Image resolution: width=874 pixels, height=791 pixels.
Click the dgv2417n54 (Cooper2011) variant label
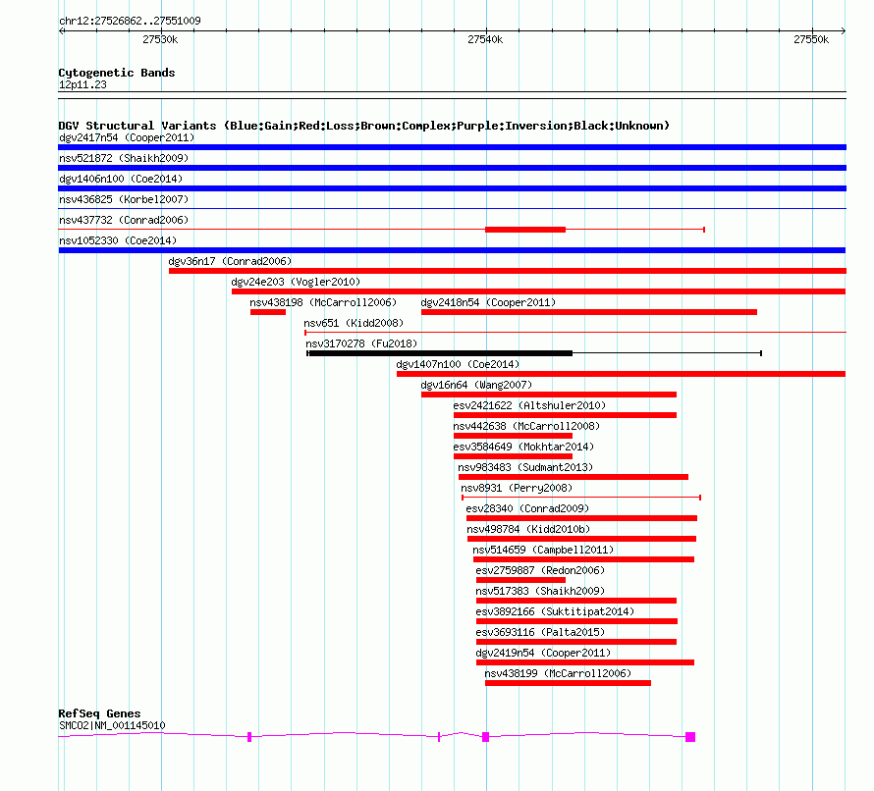[127, 137]
